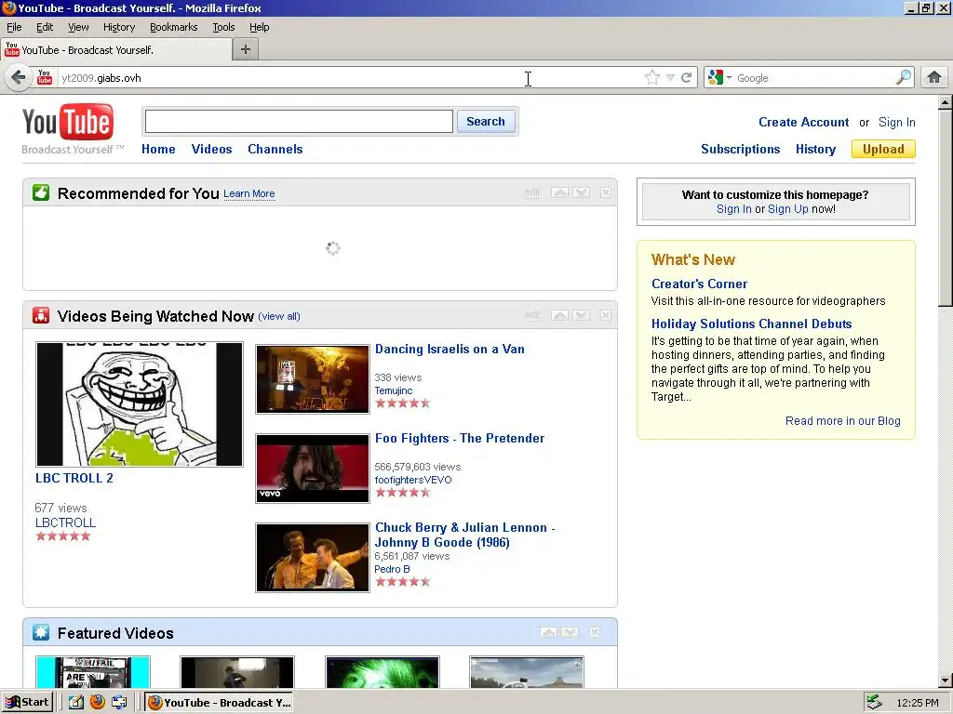Open the Tools menu
This screenshot has height=714, width=953.
coord(223,27)
